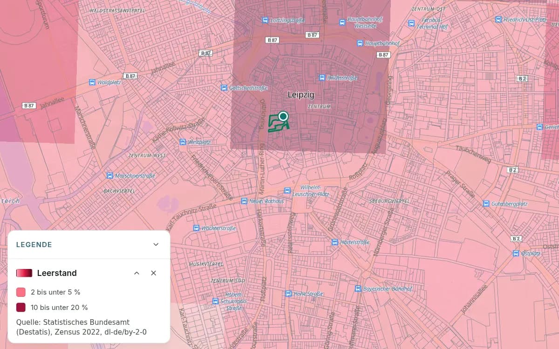Image resolution: width=559 pixels, height=349 pixels.
Task: Click the LEGENDE panel heading
Action: [x=34, y=244]
